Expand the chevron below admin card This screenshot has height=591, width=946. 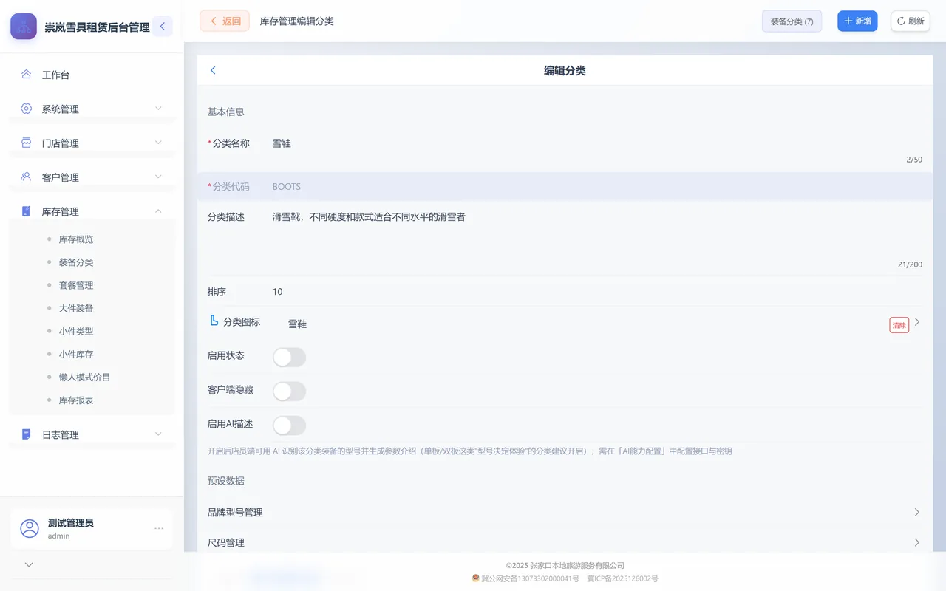click(29, 564)
